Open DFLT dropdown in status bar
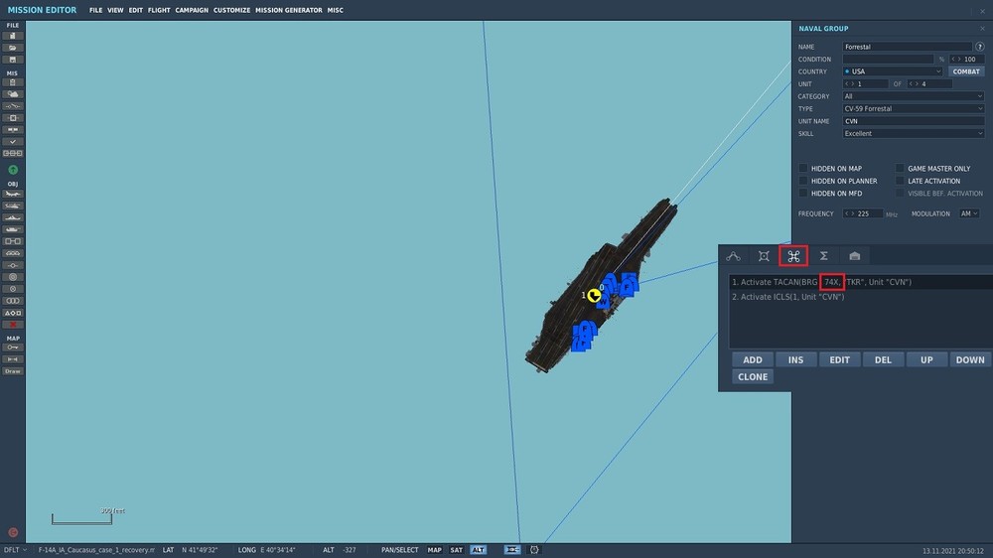Image resolution: width=993 pixels, height=558 pixels. [15, 550]
